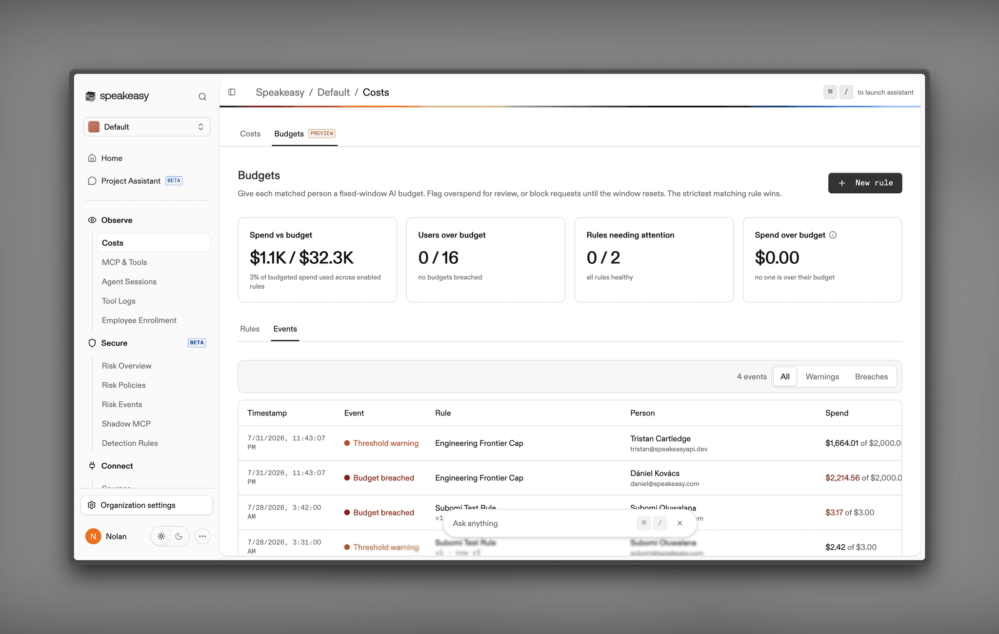Click the Default project color icon
999x634 pixels.
[94, 127]
